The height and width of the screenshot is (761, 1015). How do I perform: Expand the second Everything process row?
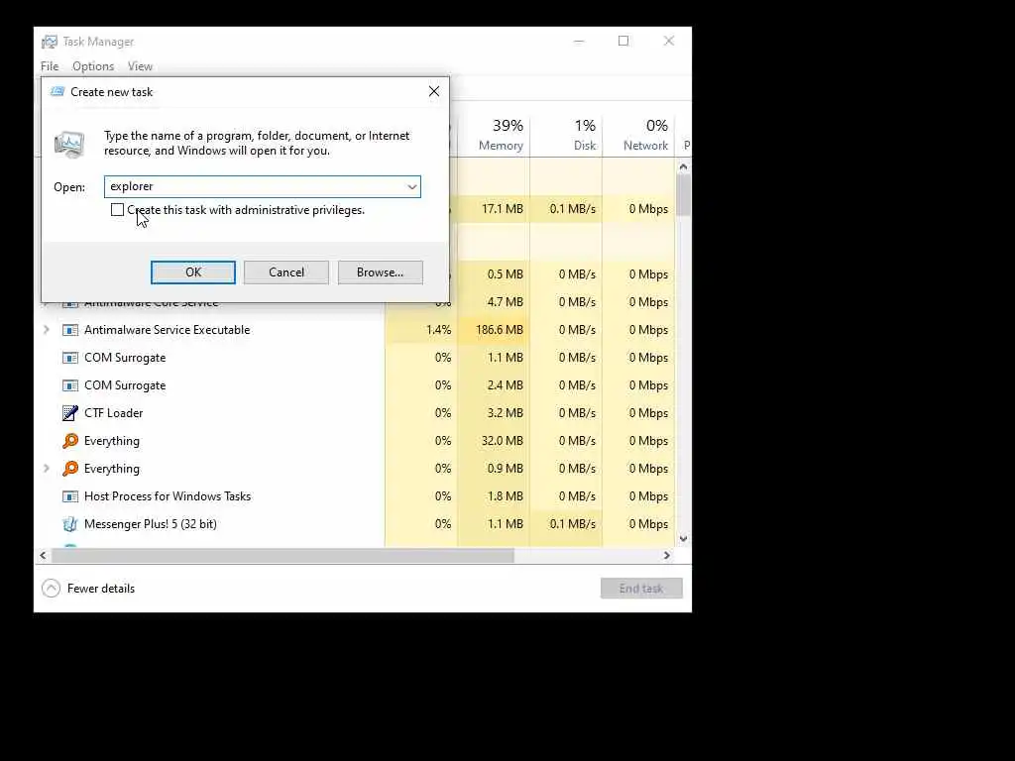click(x=46, y=469)
